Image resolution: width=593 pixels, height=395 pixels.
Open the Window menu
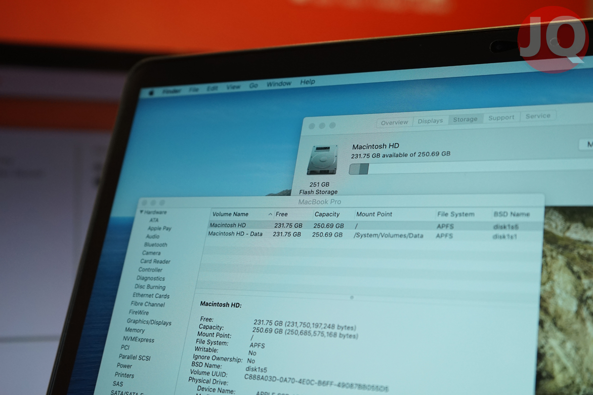(279, 83)
